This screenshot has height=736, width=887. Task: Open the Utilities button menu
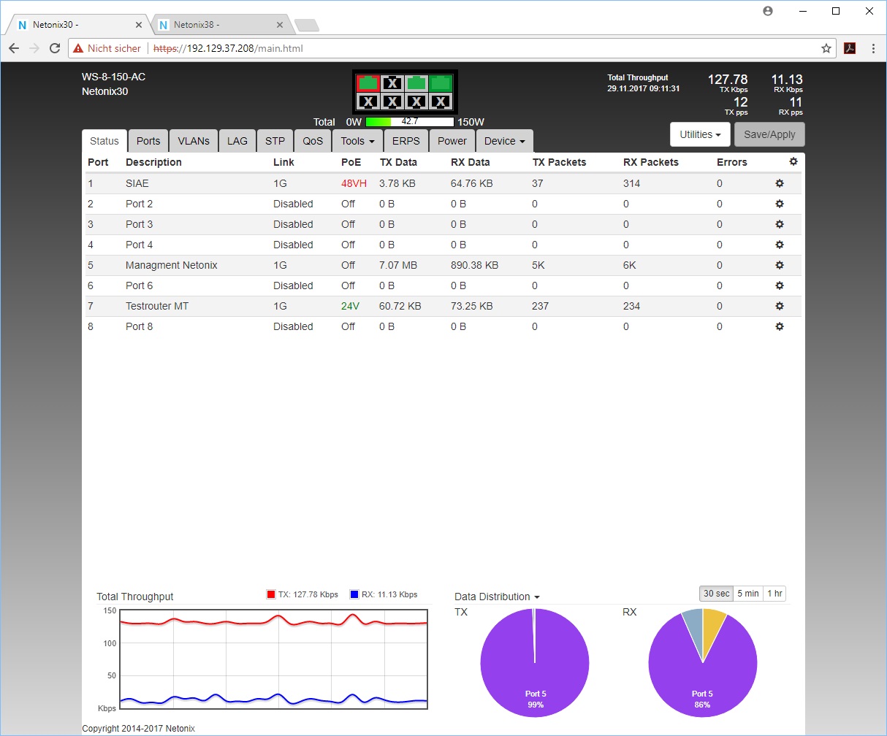[700, 134]
